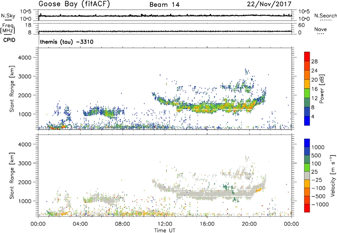The height and width of the screenshot is (233, 337).
Task: Click the N.Search dotted line legend sample
Action: (x=326, y=20)
